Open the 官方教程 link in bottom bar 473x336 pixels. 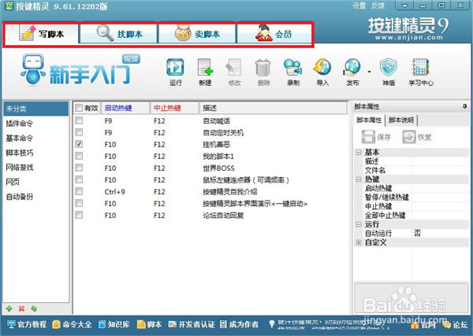click(26, 324)
